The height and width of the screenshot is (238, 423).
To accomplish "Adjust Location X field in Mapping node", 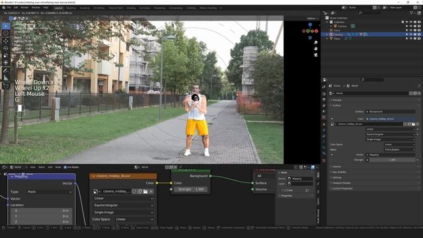I will coord(42,210).
